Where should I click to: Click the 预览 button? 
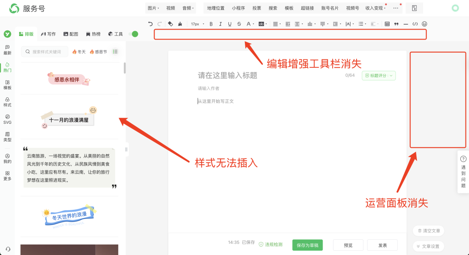(348, 245)
